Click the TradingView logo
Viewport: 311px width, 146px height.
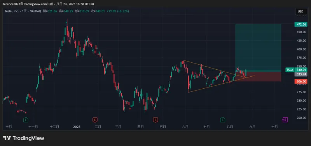tap(24, 138)
